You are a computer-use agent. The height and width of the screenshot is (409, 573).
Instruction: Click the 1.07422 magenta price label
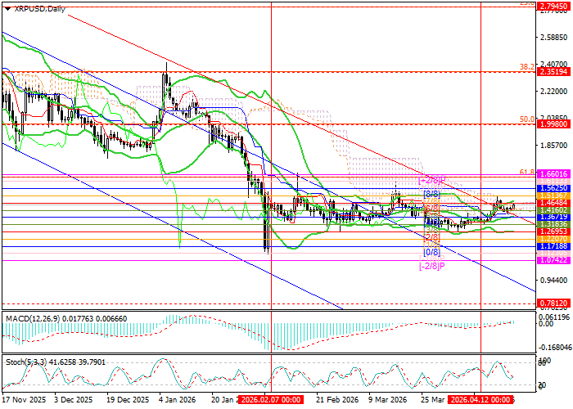click(554, 260)
